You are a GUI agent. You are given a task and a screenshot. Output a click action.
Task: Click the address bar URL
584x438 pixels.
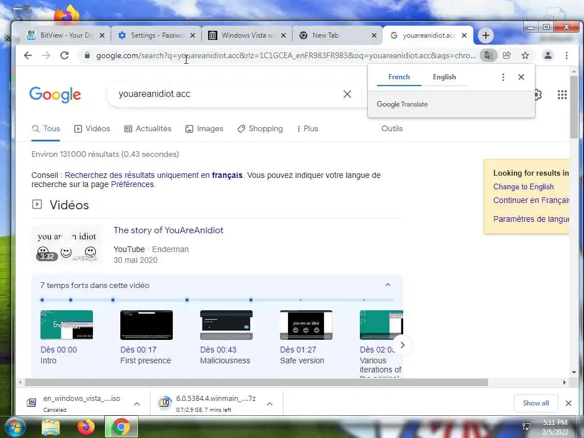[286, 55]
